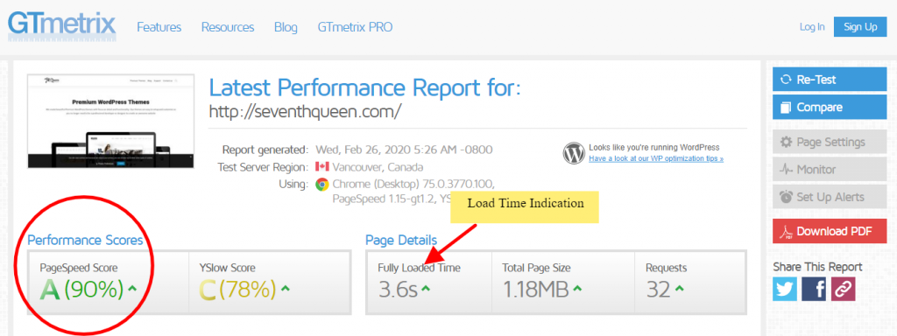Click the green arrow beside YSlow score
The image size is (897, 336).
point(286,288)
